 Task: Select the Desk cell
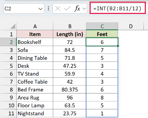tap(35, 66)
